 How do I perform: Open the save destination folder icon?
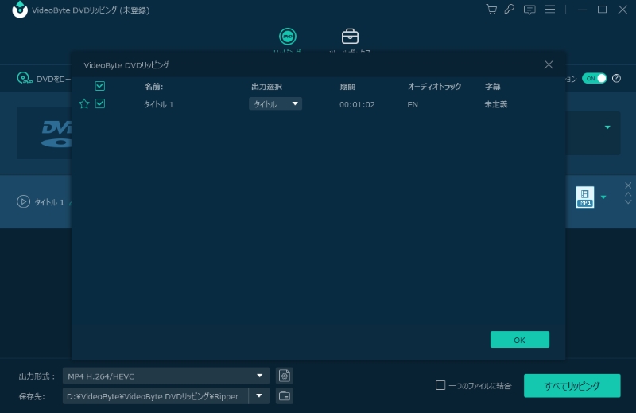tap(285, 395)
